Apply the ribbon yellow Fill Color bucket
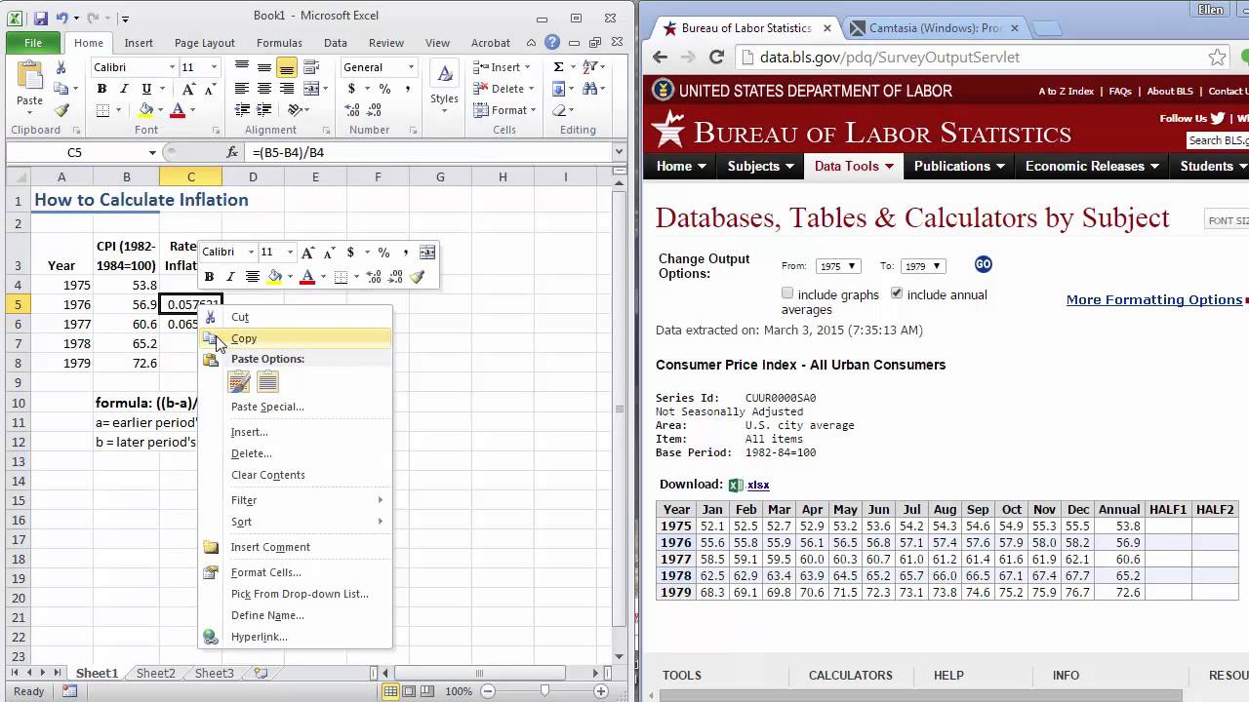This screenshot has width=1249, height=702. click(145, 110)
